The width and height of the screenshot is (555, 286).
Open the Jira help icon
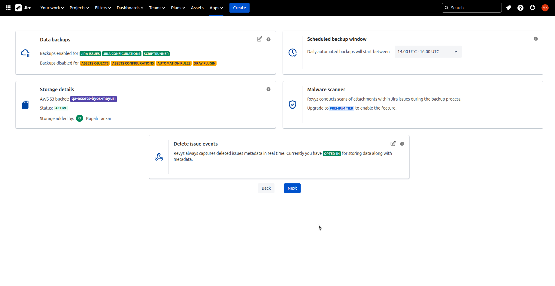[520, 8]
